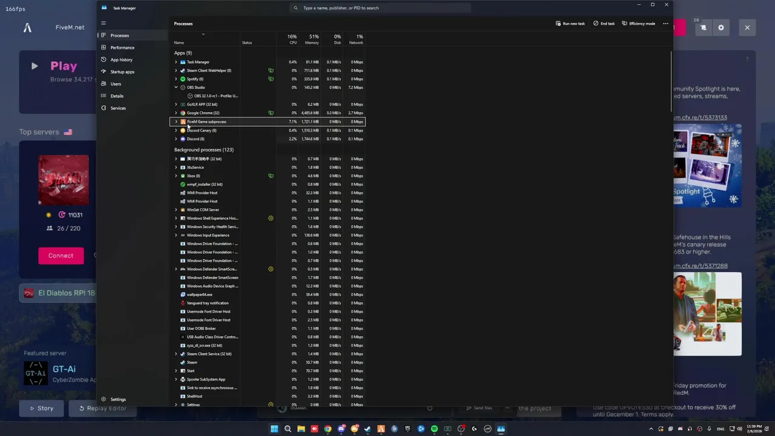Click the Vanguard tray notification icon

pyautogui.click(x=183, y=303)
